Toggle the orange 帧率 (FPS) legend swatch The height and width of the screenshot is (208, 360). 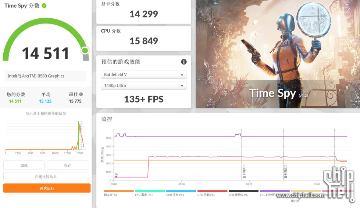click(x=118, y=191)
